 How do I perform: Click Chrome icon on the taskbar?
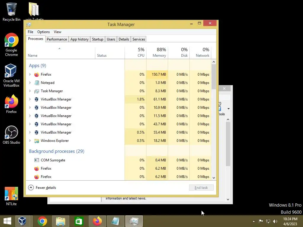click(42, 221)
